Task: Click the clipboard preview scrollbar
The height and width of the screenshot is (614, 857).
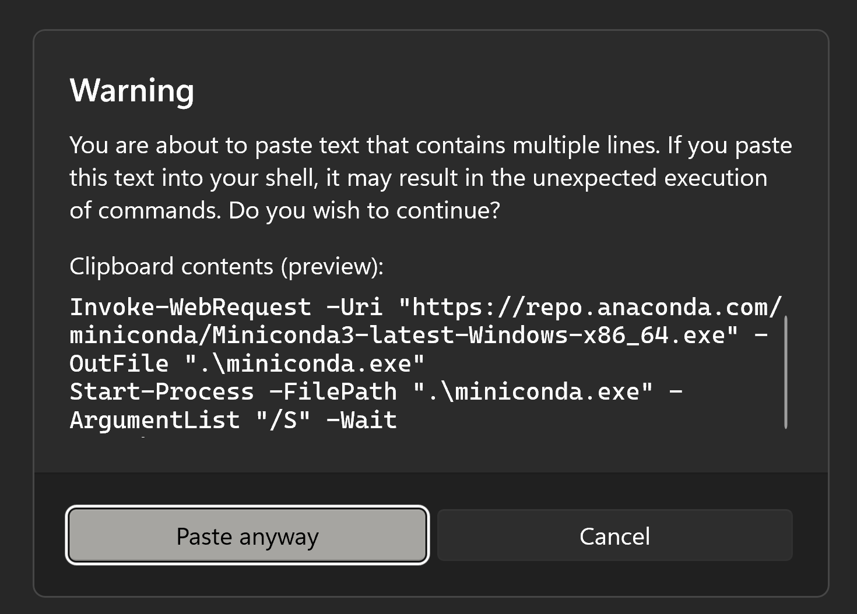Action: pyautogui.click(x=786, y=372)
